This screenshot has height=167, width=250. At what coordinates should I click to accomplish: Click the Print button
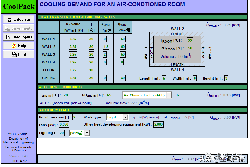tap(19, 54)
